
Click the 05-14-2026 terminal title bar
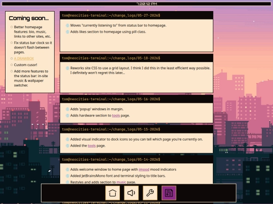[x=136, y=159]
